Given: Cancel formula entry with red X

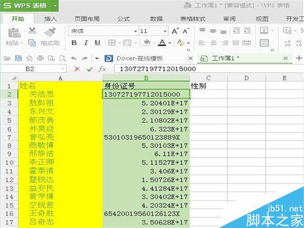Looking at the screenshot, I should (x=77, y=69).
